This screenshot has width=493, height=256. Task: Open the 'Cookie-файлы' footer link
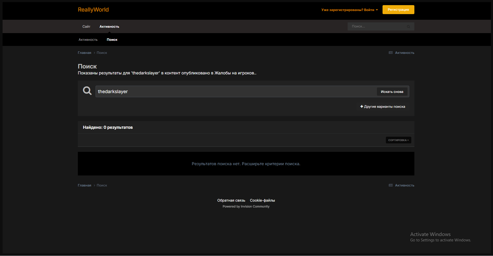click(x=262, y=201)
